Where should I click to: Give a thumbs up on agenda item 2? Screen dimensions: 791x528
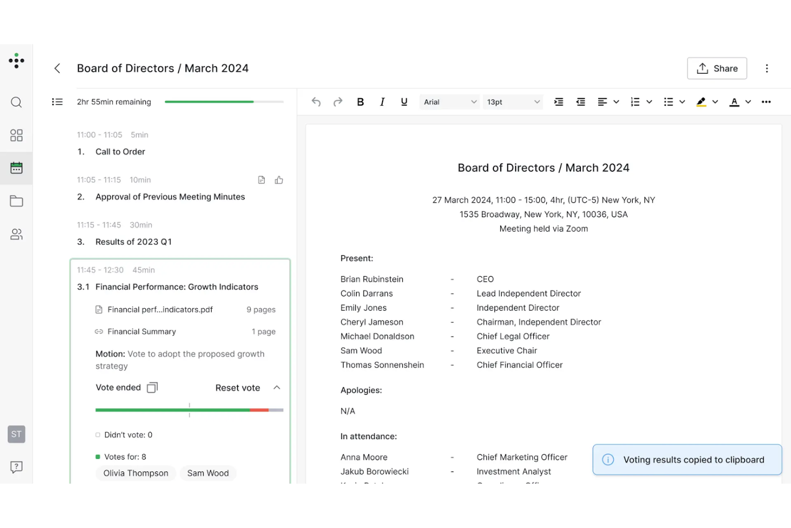click(278, 180)
